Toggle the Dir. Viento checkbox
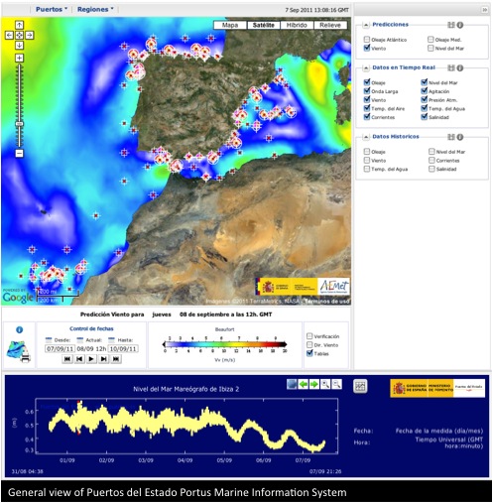This screenshot has width=493, height=503. pyautogui.click(x=309, y=345)
